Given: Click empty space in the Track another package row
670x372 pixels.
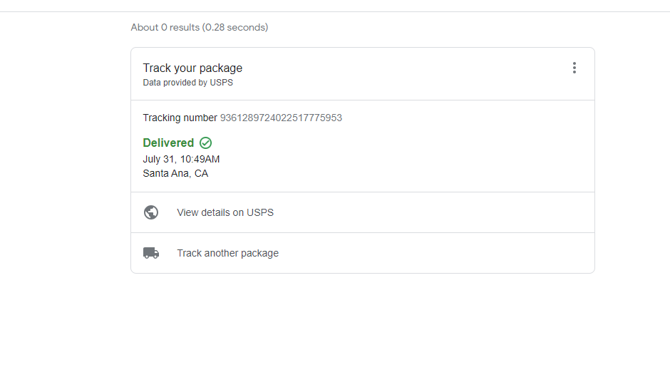Looking at the screenshot, I should click(427, 253).
